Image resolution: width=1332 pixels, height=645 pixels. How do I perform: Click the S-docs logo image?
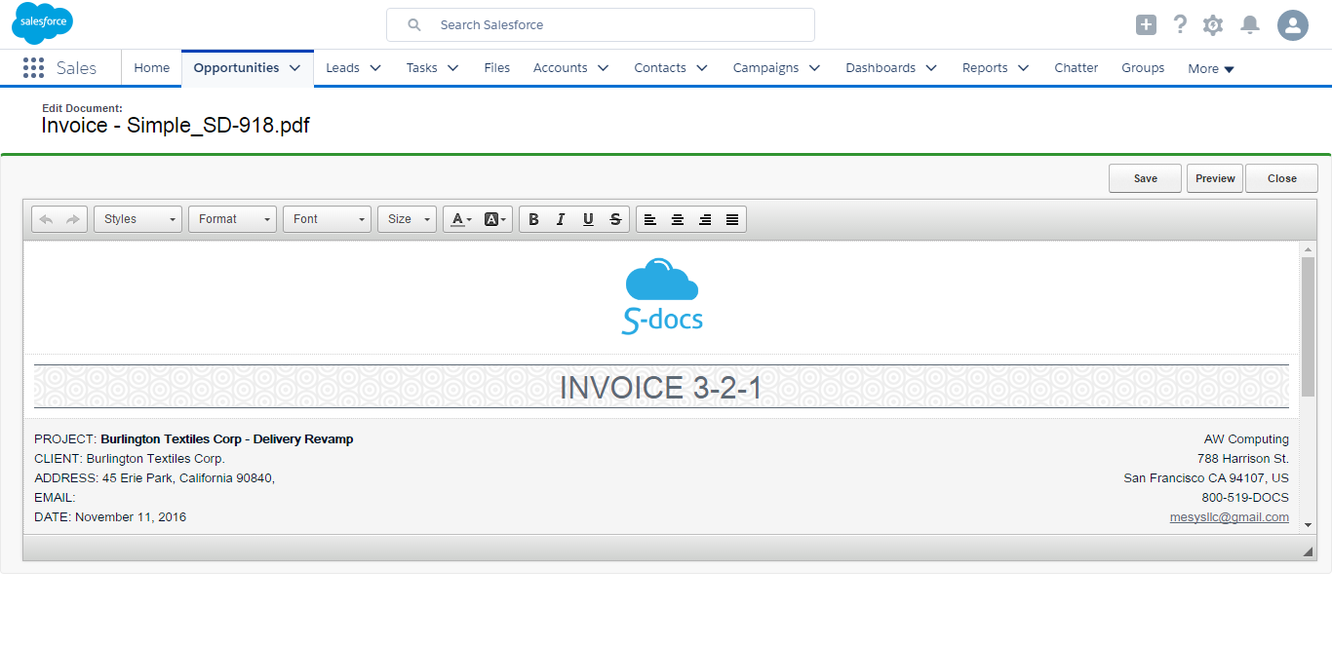pyautogui.click(x=662, y=297)
